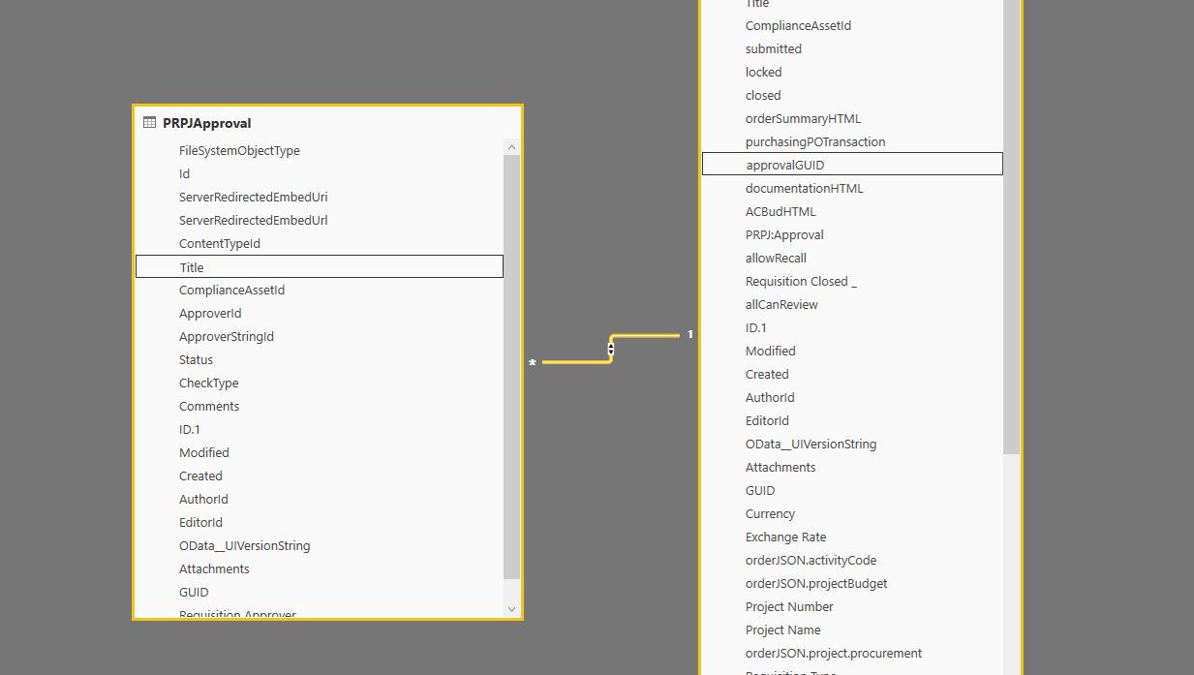Select the Currency field
Viewport: 1194px width, 675px height.
click(x=770, y=513)
